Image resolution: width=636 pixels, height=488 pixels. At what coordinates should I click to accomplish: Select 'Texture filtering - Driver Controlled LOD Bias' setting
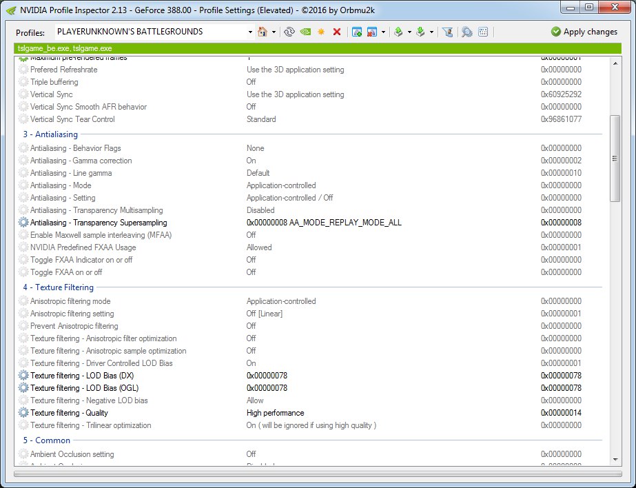[x=101, y=363]
